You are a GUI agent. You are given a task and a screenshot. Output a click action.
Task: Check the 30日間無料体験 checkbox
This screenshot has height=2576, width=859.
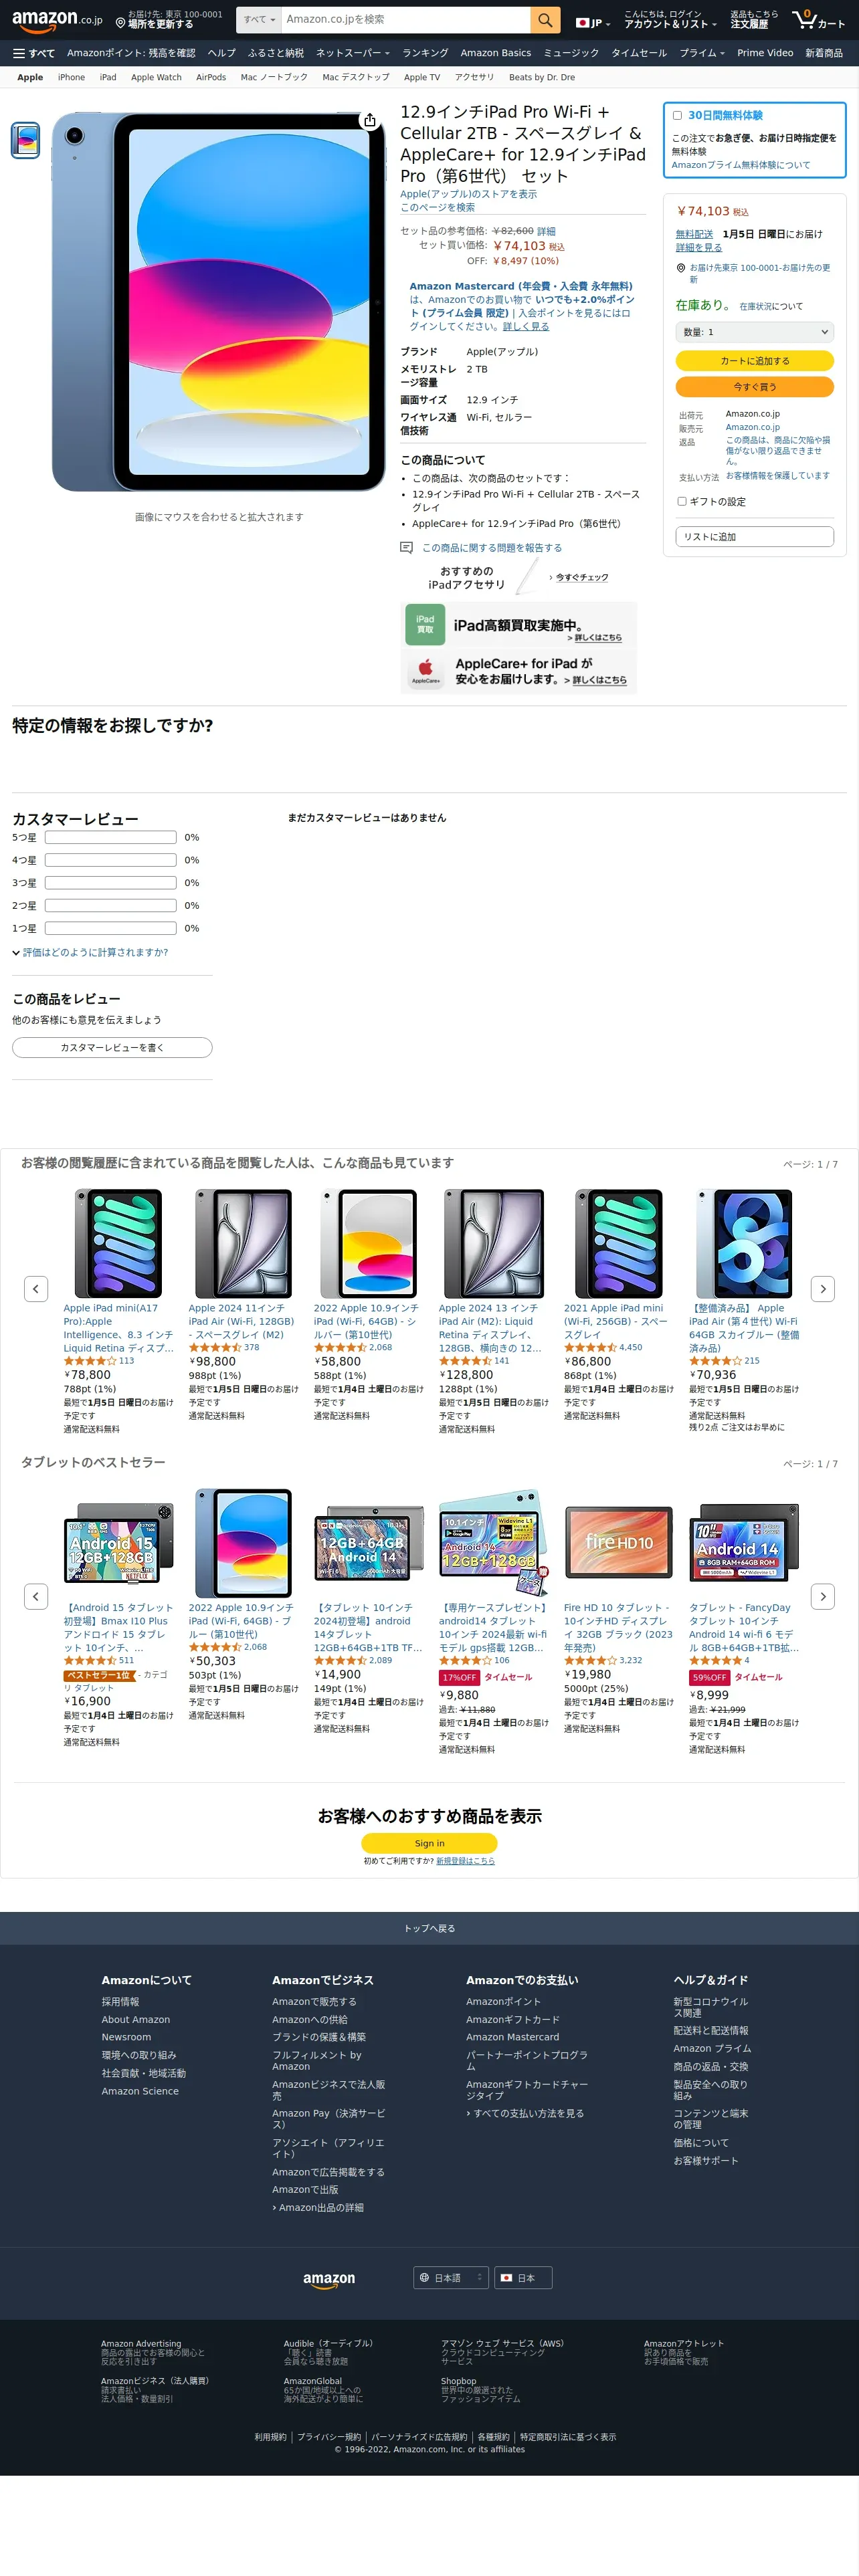pos(677,116)
